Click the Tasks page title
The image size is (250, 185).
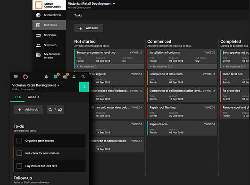click(x=78, y=15)
